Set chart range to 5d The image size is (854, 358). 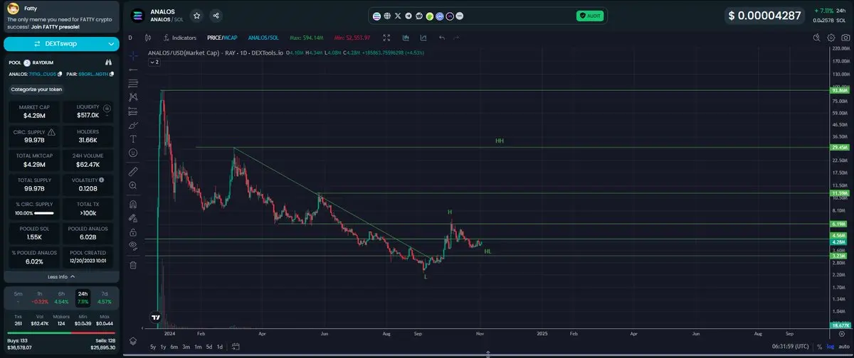coord(209,347)
